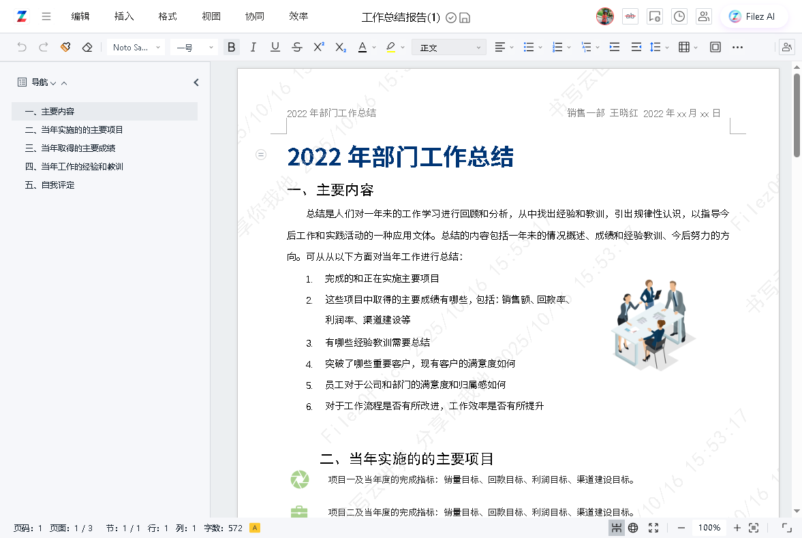Open the 插入 menu
Screen dimensions: 802x538
[x=124, y=16]
